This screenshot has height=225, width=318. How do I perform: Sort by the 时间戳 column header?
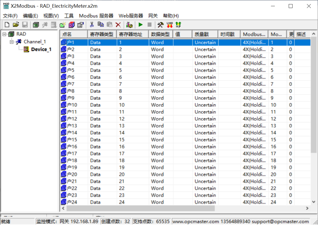coord(229,34)
